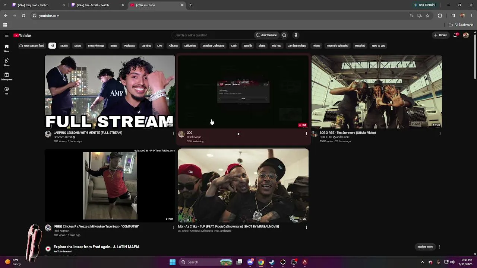Filter the feed by Podcasts chip
Image resolution: width=477 pixels, height=268 pixels.
129,46
